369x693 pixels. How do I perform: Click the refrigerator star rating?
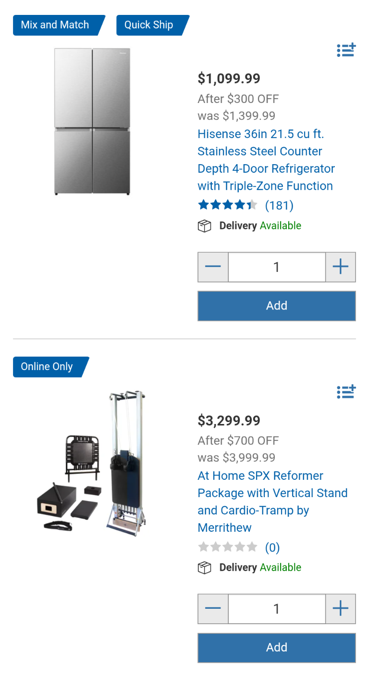point(227,206)
